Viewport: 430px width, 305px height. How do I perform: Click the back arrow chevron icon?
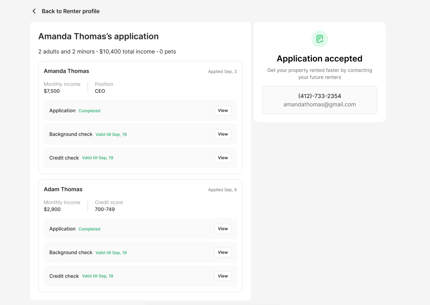pyautogui.click(x=34, y=11)
